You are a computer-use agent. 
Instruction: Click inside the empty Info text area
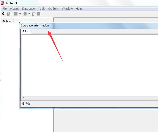coord(90,65)
